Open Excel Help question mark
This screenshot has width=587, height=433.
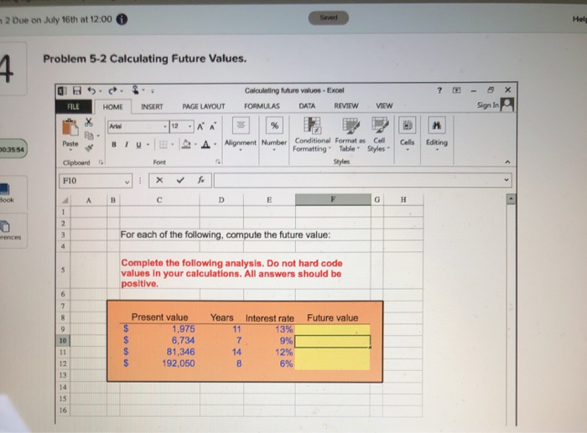tap(439, 90)
